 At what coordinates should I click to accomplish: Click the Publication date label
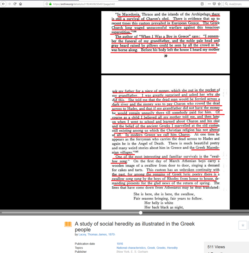pos(85,244)
